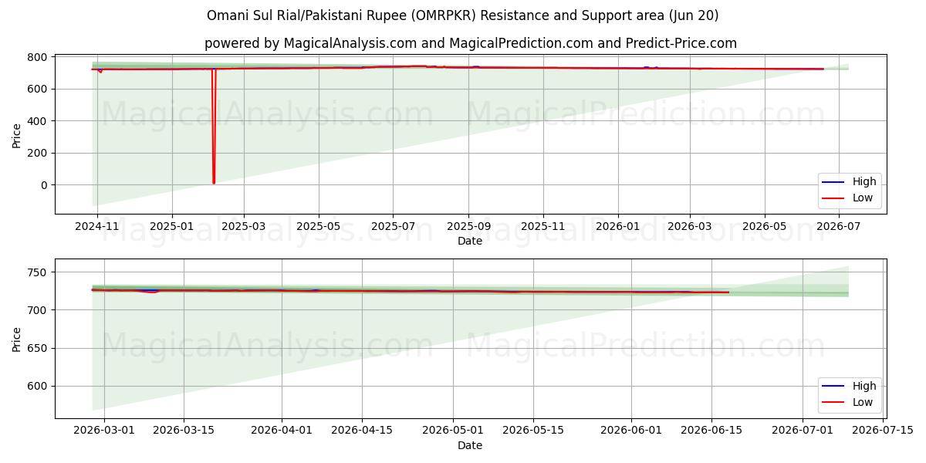Click the '600' y-axis label on top chart
The height and width of the screenshot is (463, 926).
(x=38, y=90)
